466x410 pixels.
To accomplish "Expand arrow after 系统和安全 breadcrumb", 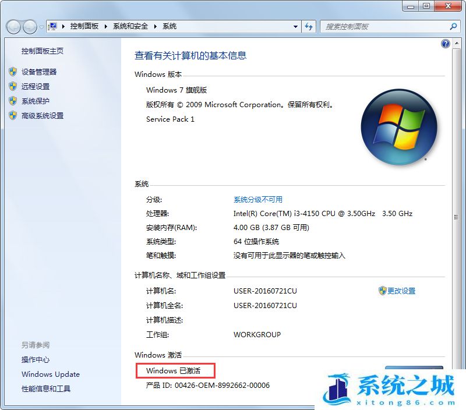I will [x=155, y=26].
